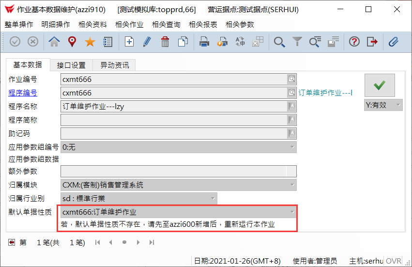Click 订单维护作业---l description text
Screen dimensions: 412x267
tap(325, 93)
